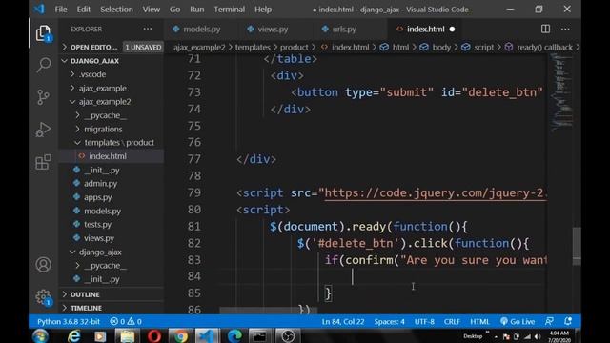The height and width of the screenshot is (343, 610).
Task: Open the Terminal menu
Action: pos(229,10)
